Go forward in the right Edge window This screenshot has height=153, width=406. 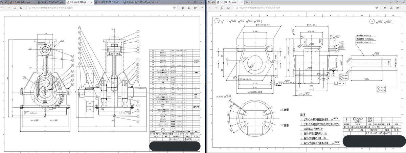pos(216,7)
